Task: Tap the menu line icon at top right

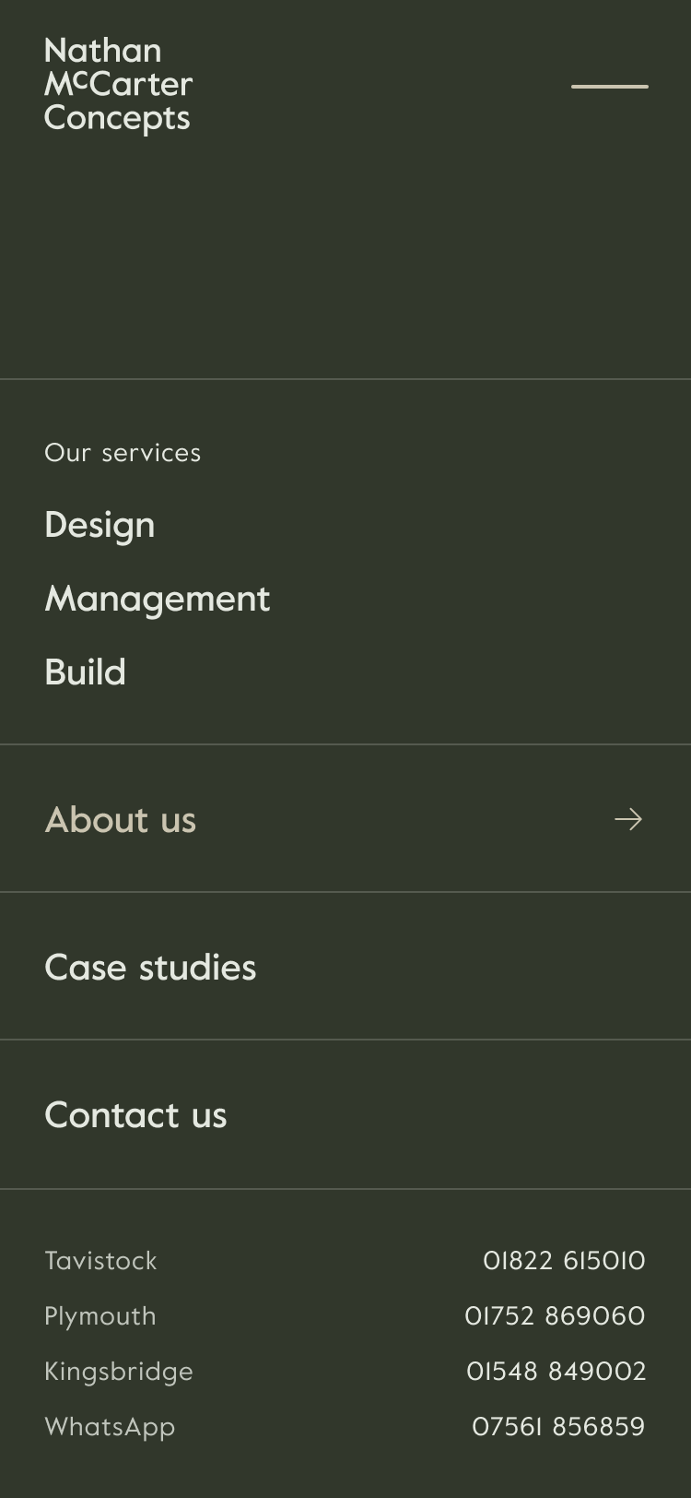Action: coord(610,85)
